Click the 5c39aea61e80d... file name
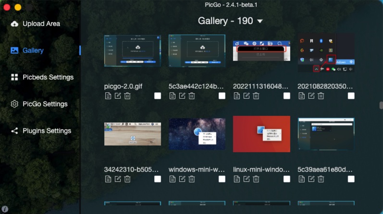This screenshot has width=383, height=214. point(325,169)
